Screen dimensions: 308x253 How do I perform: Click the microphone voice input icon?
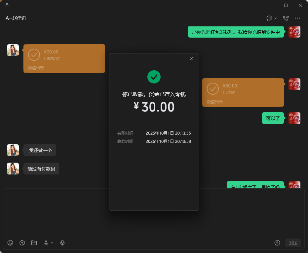[x=62, y=243]
